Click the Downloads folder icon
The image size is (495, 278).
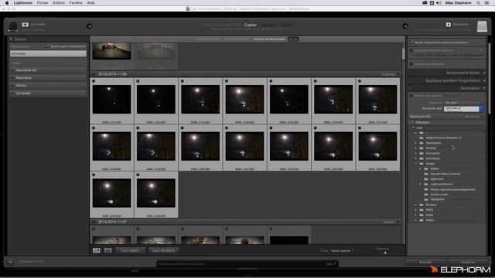click(422, 158)
